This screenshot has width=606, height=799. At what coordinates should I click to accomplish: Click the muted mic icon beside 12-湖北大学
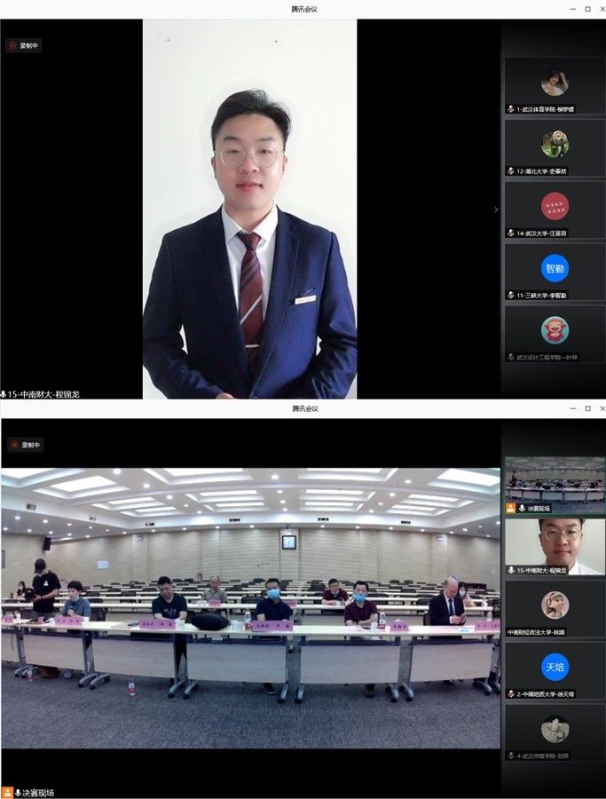point(510,170)
